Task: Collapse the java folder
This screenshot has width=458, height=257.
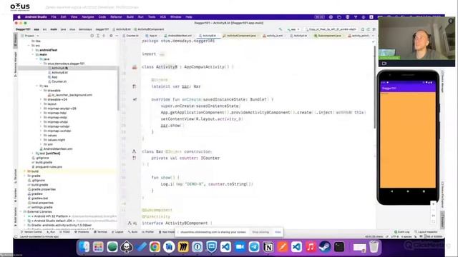Action: (36, 59)
